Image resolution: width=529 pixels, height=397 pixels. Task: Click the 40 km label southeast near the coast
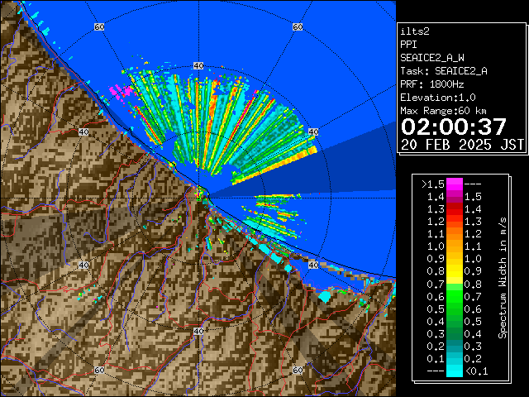tap(313, 265)
